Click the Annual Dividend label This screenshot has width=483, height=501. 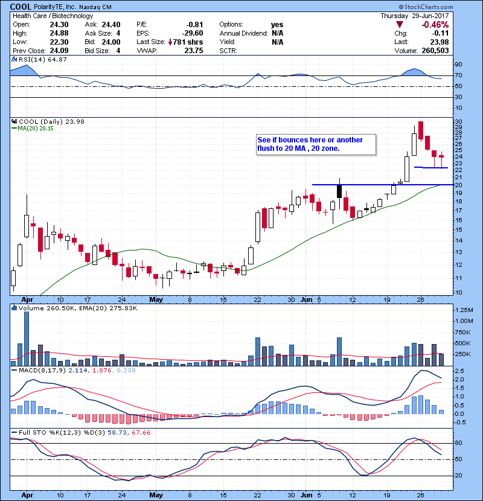point(243,33)
